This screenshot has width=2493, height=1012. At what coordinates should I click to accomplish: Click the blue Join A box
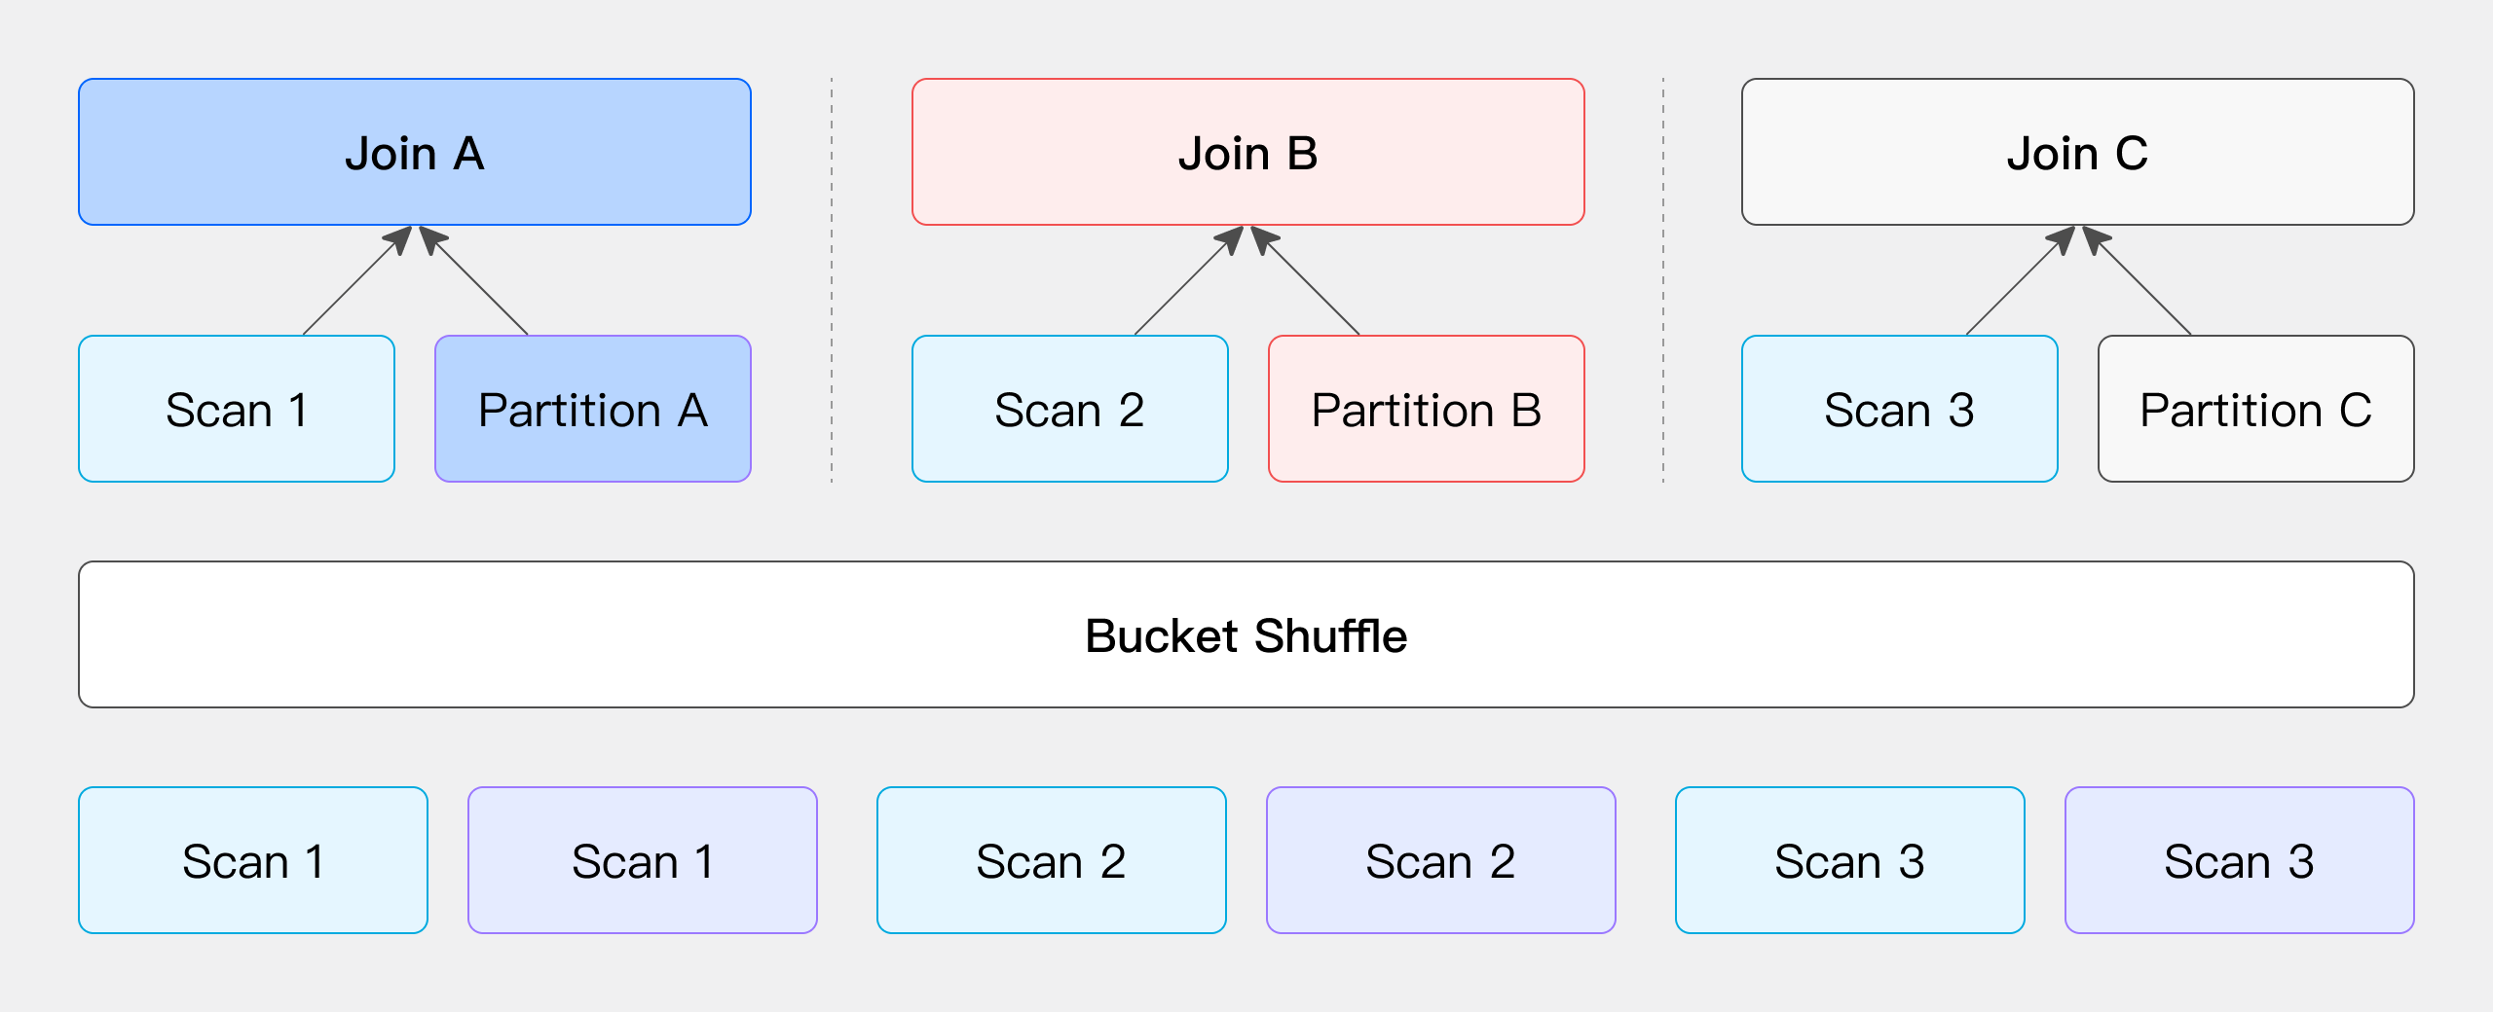[414, 152]
